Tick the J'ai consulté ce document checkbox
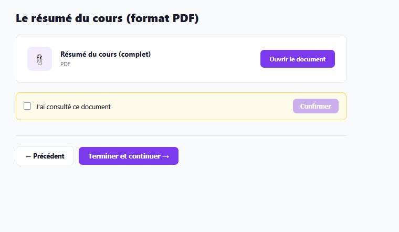Screen dimensions: 399x232 (27, 106)
